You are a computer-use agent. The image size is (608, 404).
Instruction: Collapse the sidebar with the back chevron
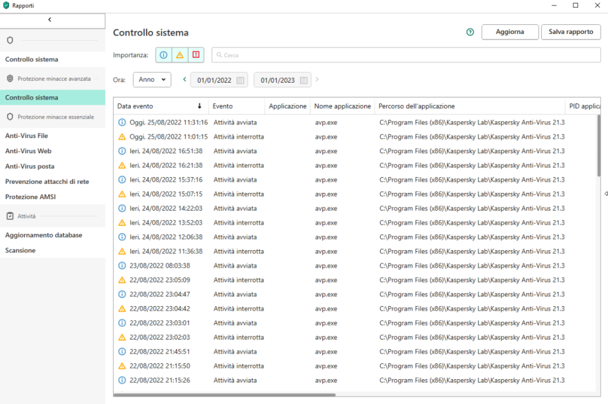[x=50, y=19]
